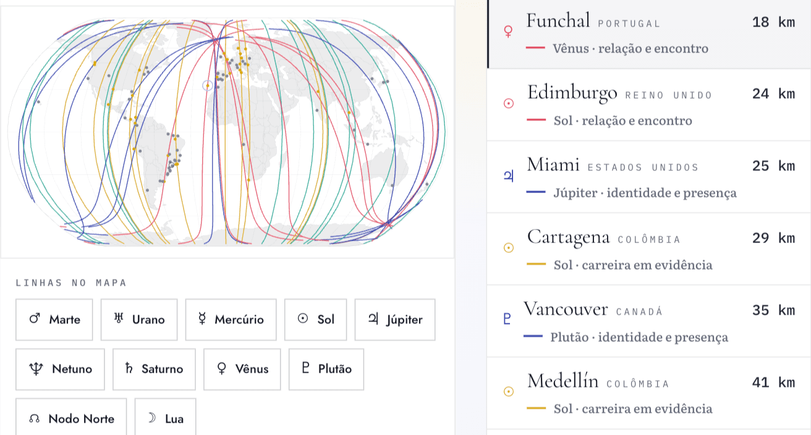Click the blue line swatch under Miami
Image resolution: width=811 pixels, height=435 pixels.
coord(535,193)
